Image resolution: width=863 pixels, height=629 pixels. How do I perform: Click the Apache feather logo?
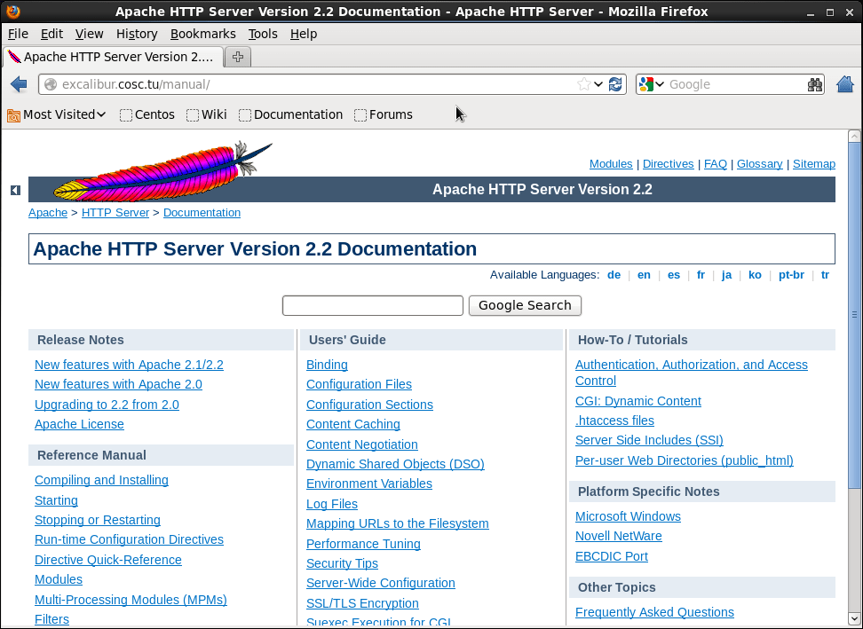coord(162,170)
